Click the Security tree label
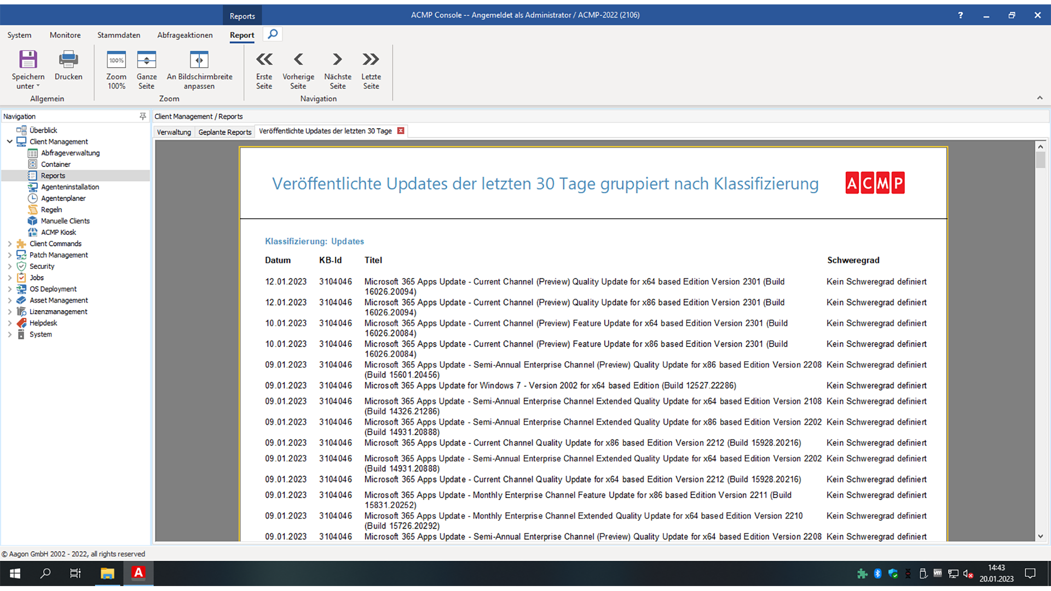Screen dimensions: 1051x591 [x=42, y=266]
